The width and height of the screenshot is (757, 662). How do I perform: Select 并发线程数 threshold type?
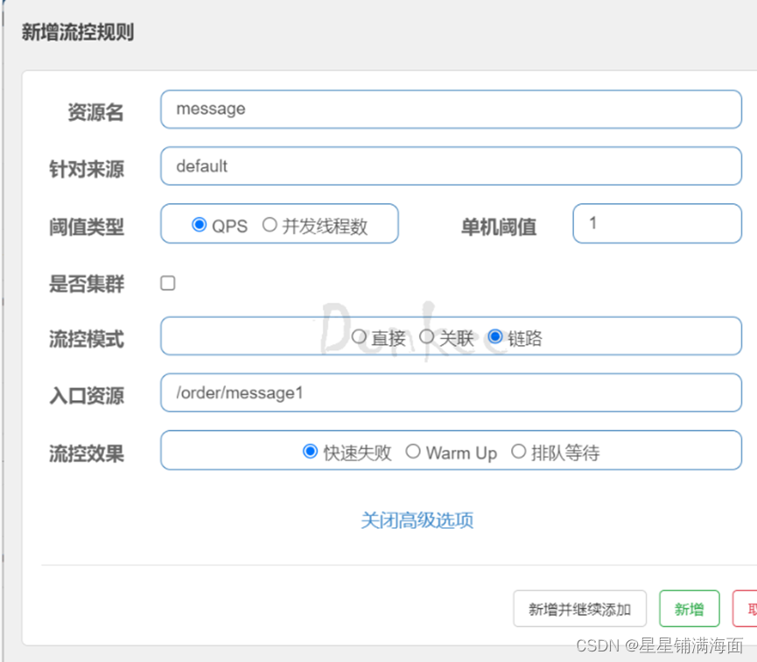click(271, 222)
